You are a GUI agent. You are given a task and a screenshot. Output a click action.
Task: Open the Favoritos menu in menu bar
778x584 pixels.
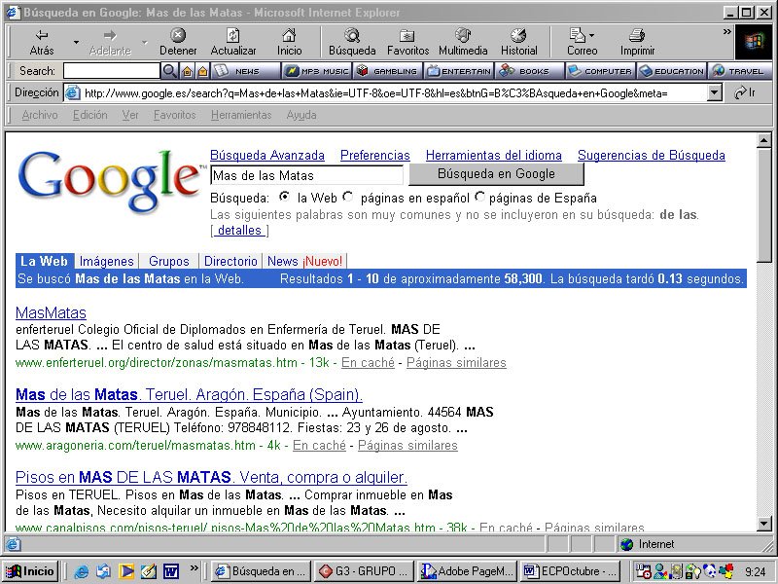click(x=174, y=115)
